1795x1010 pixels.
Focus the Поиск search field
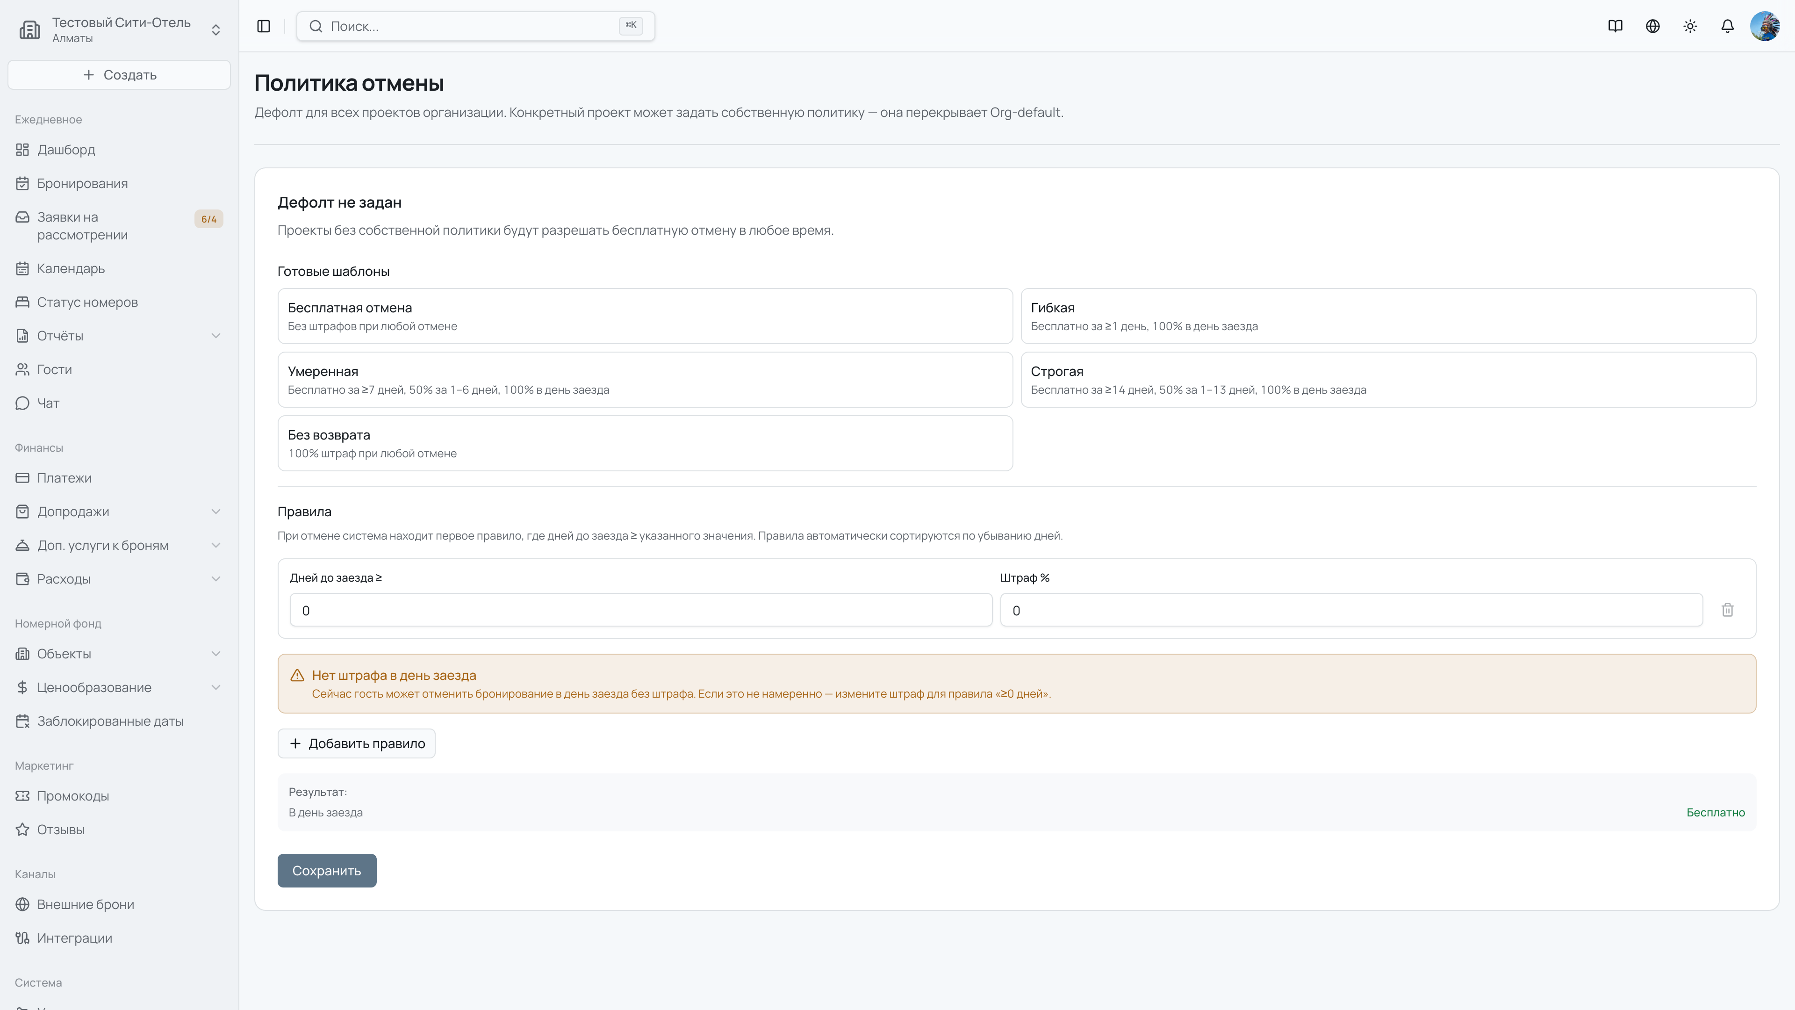tap(476, 27)
